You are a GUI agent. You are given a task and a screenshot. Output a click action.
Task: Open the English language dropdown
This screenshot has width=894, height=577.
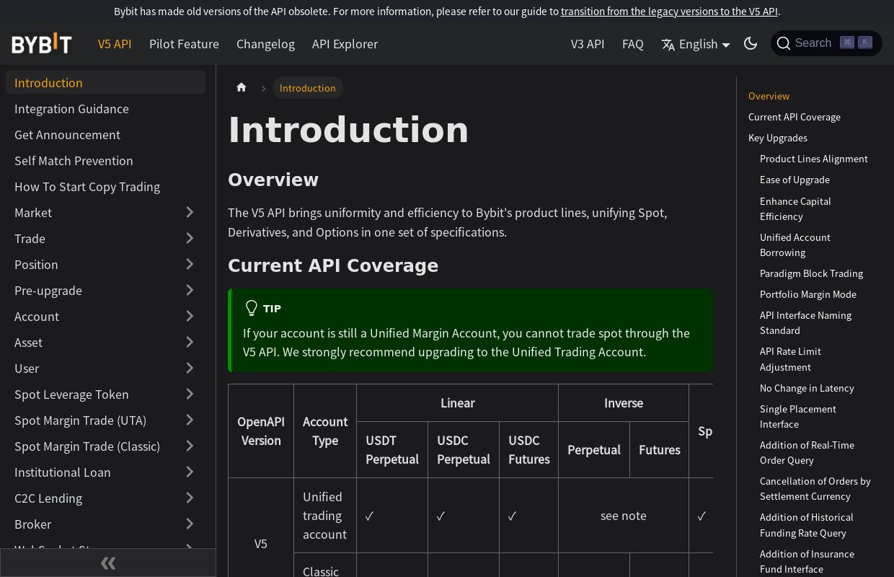pos(696,44)
